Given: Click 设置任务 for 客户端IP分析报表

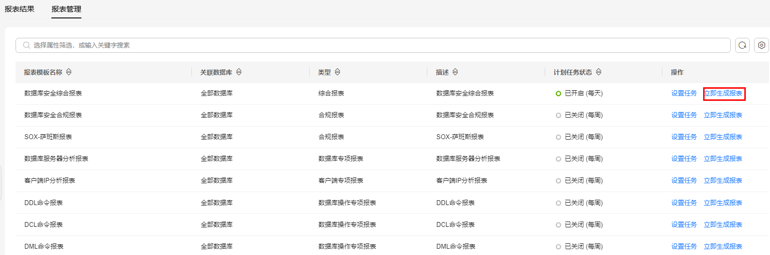Looking at the screenshot, I should (x=684, y=180).
